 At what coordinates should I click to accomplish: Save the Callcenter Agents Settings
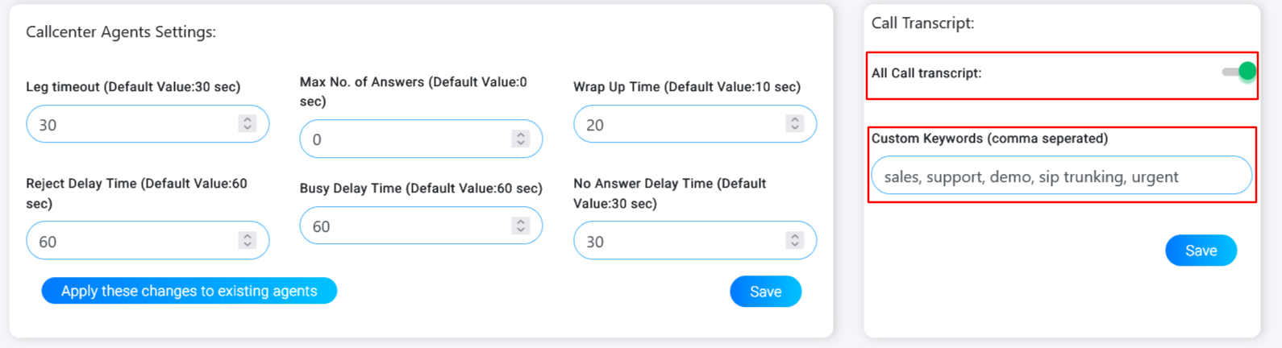click(765, 292)
